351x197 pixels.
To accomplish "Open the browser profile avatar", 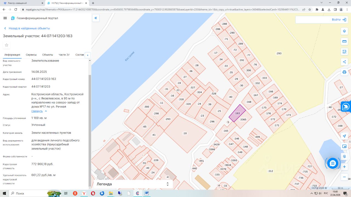I will tap(341, 9).
